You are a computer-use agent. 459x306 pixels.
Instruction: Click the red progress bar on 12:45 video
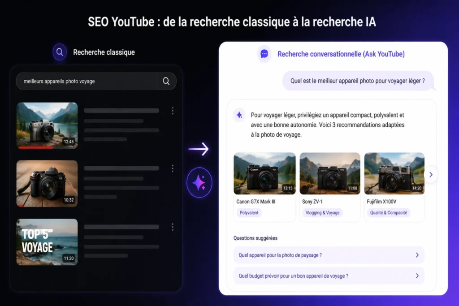[36, 147]
